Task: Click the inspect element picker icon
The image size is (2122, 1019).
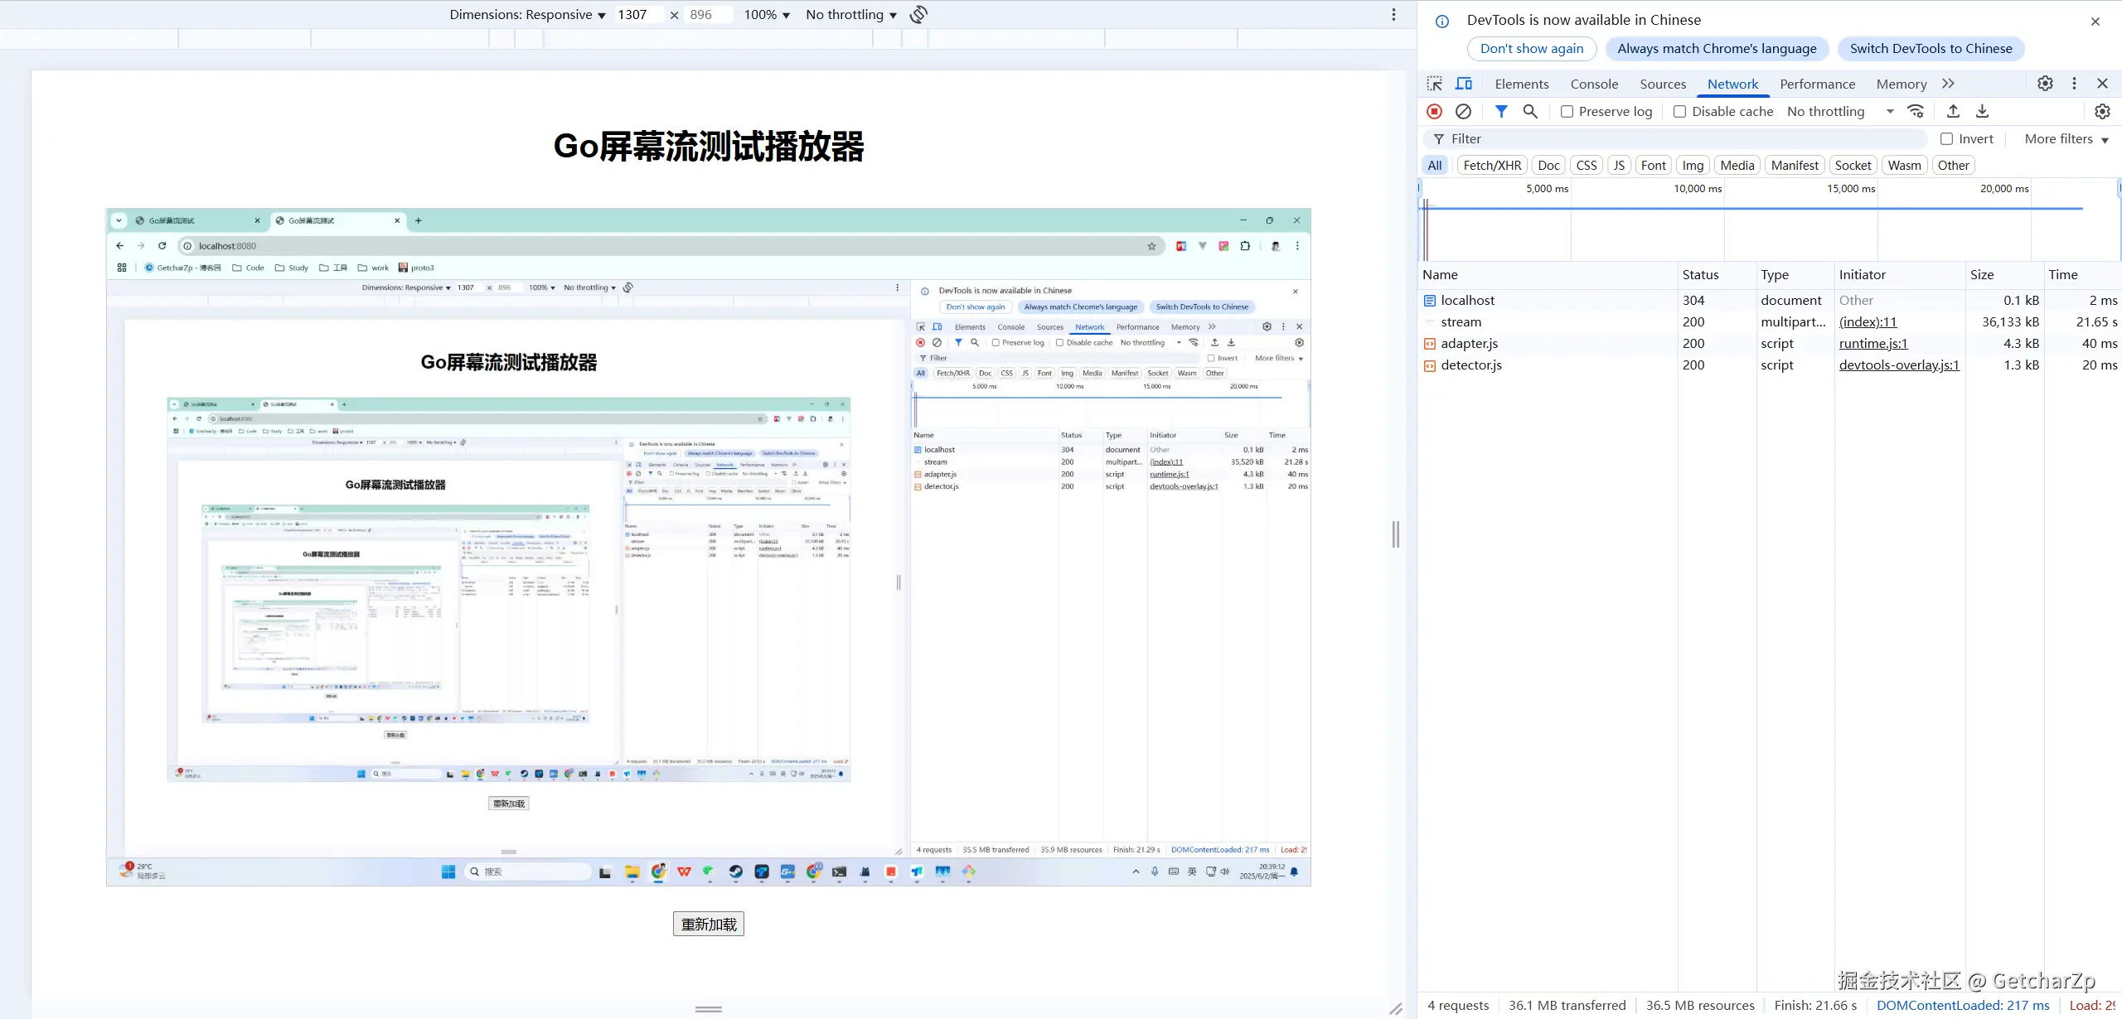Action: [1435, 84]
